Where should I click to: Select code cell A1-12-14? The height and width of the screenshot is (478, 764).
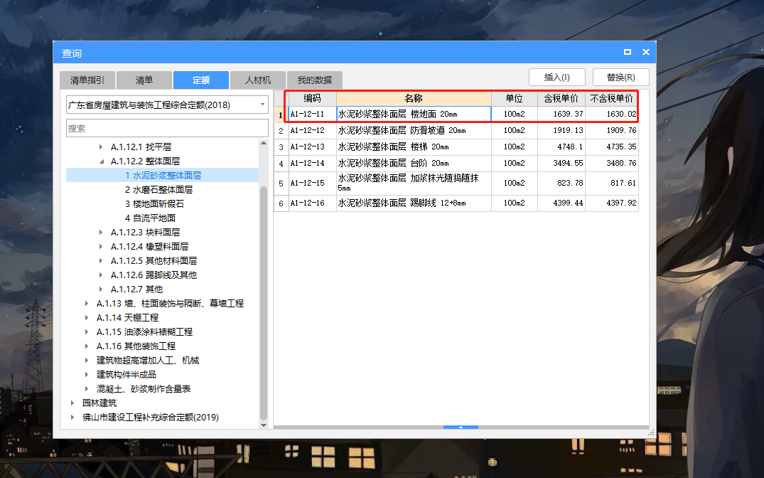click(x=312, y=164)
